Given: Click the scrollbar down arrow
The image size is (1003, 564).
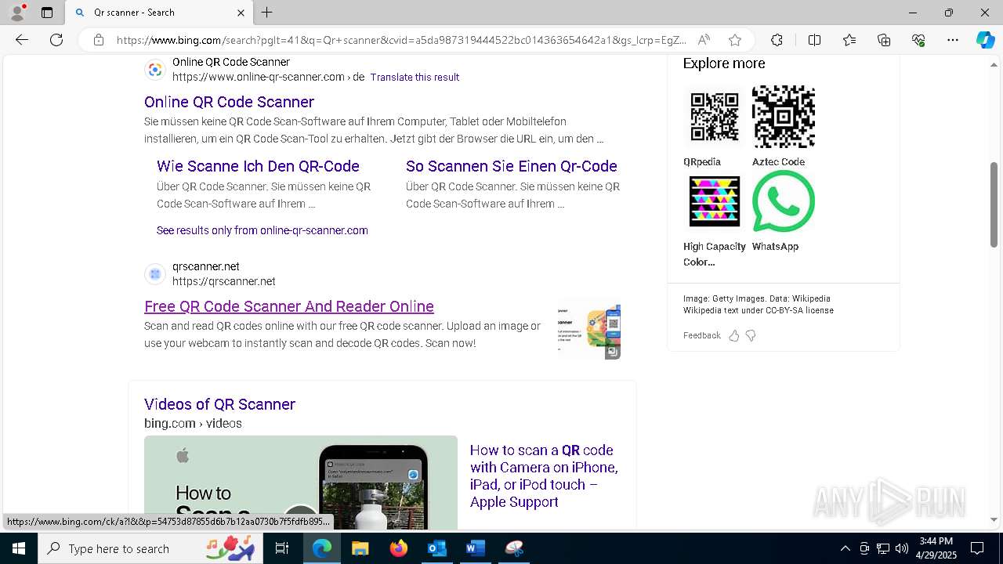Looking at the screenshot, I should pyautogui.click(x=994, y=519).
